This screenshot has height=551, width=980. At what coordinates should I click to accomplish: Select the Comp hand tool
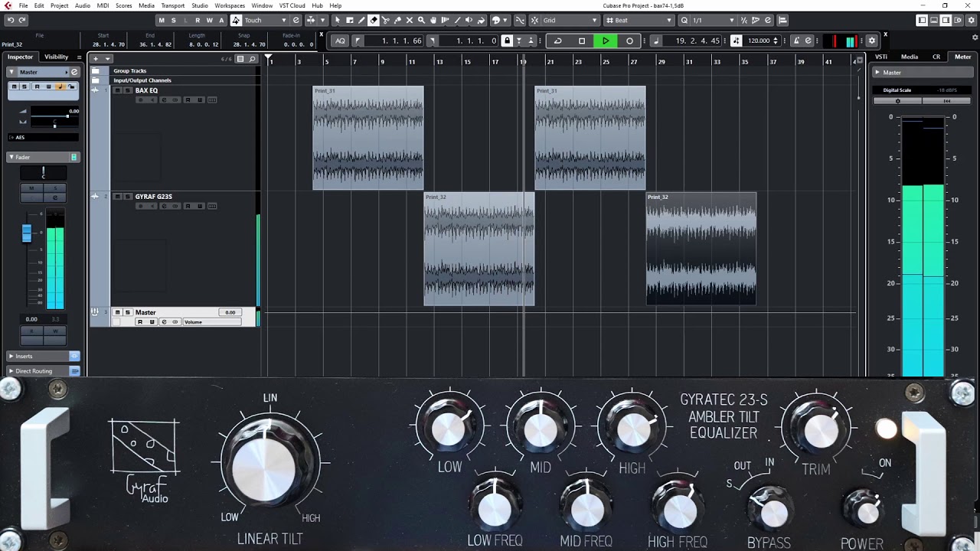[433, 20]
